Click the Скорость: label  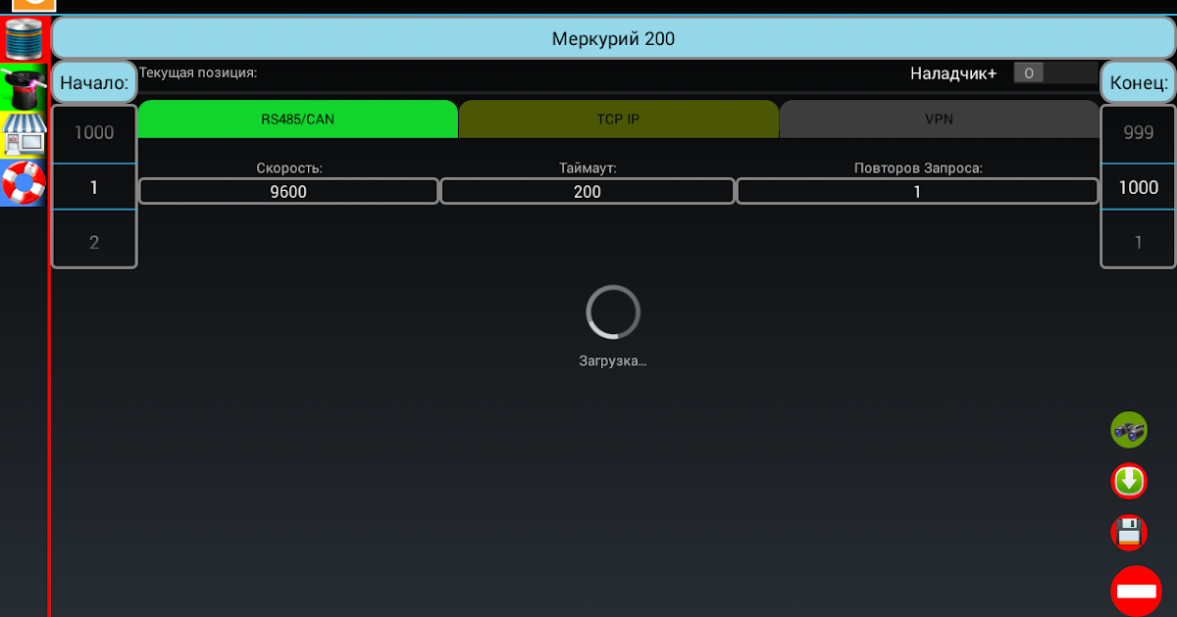pos(289,168)
